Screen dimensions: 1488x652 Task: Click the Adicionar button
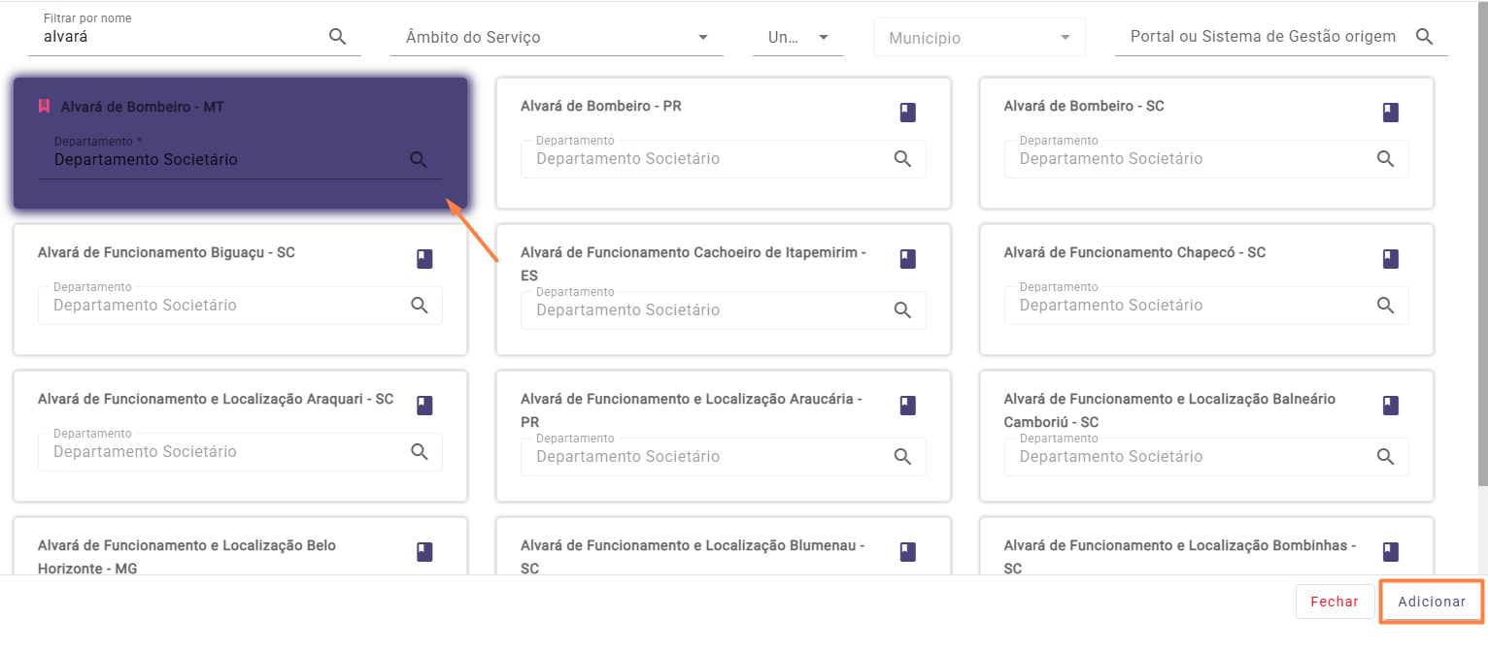[1432, 602]
